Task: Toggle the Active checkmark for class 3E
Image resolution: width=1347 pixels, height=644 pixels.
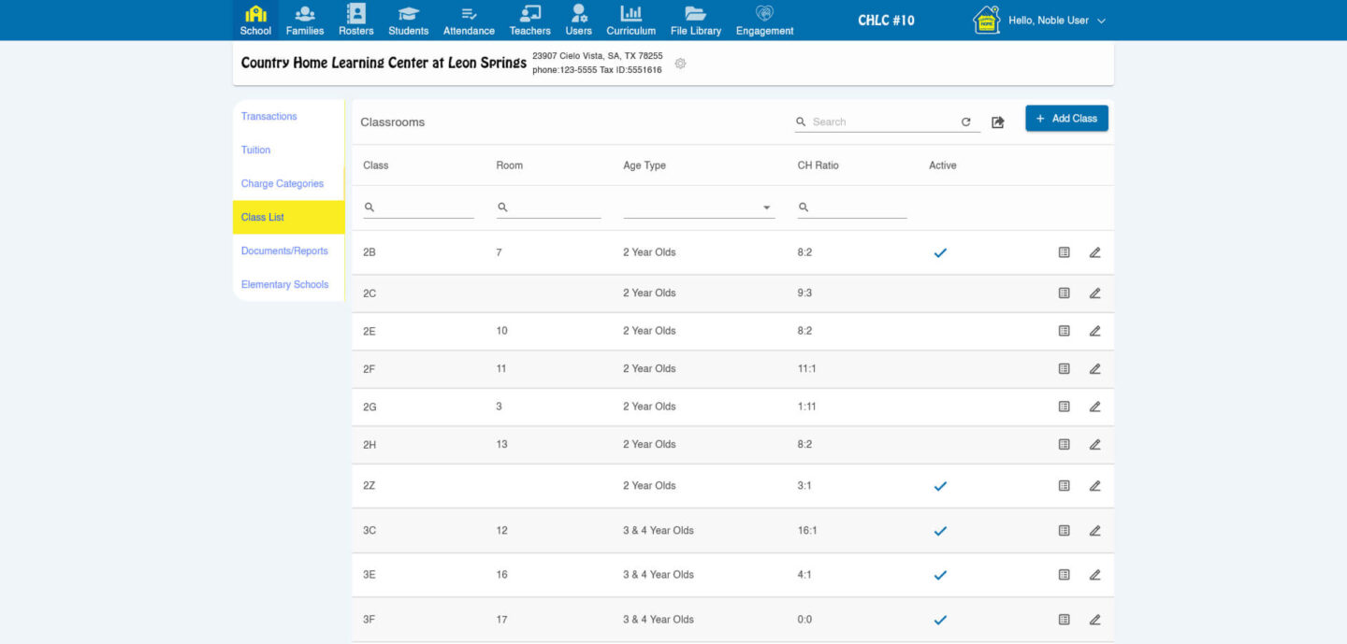Action: click(940, 575)
